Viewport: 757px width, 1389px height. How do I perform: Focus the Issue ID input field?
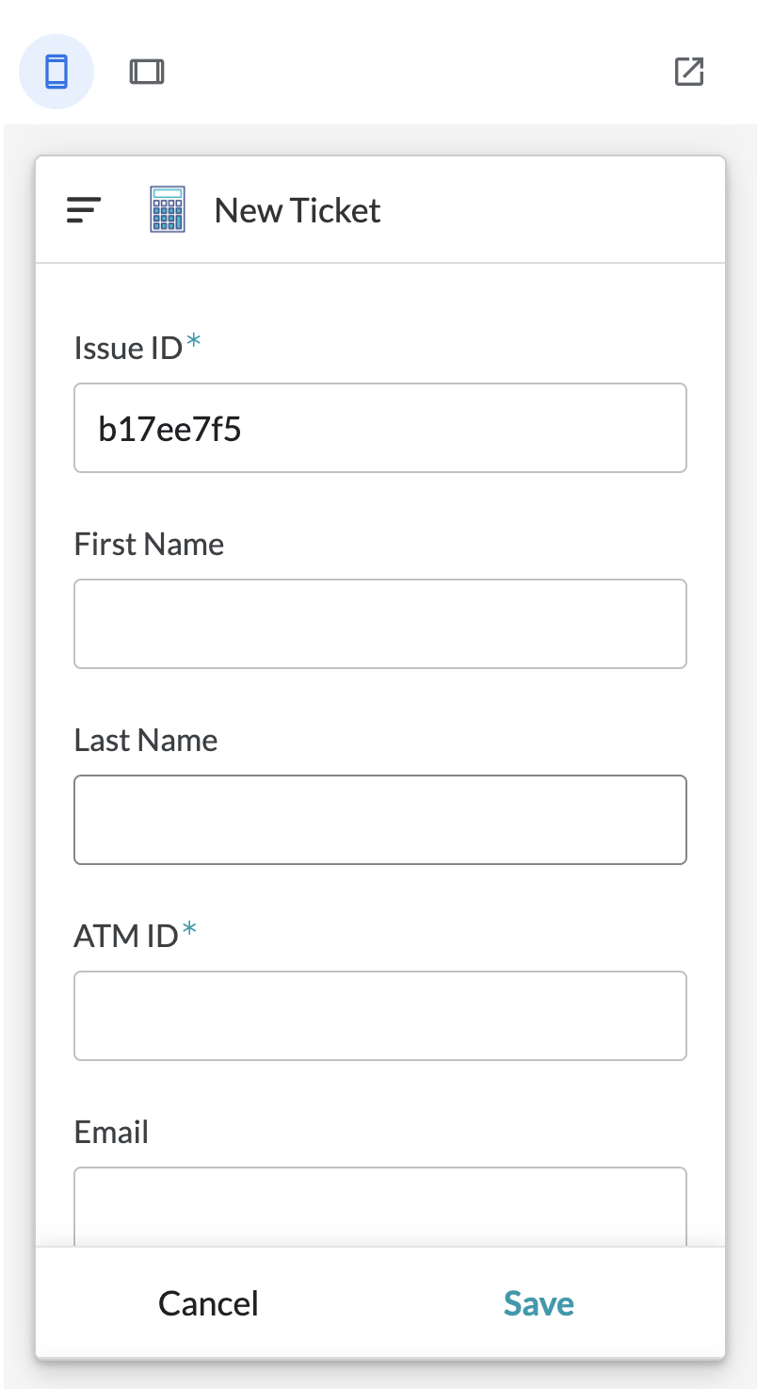[380, 428]
